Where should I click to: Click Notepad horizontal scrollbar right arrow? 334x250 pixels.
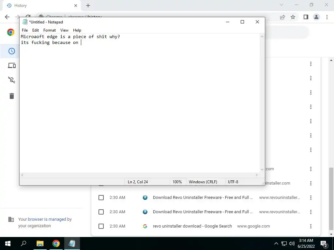point(257,175)
